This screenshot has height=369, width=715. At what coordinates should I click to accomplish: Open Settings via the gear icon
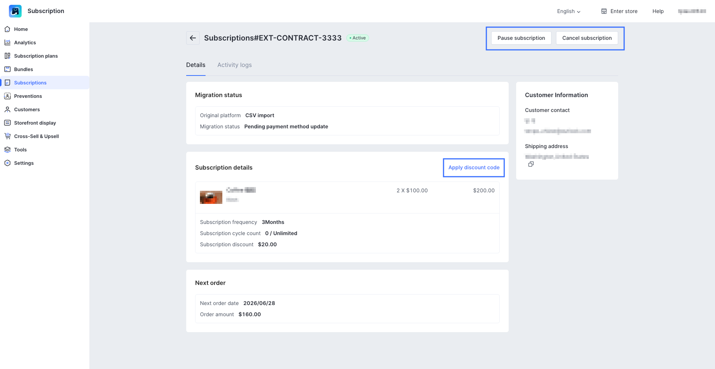click(7, 163)
